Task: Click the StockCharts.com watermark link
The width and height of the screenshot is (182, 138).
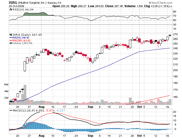Action: [x=160, y=3]
